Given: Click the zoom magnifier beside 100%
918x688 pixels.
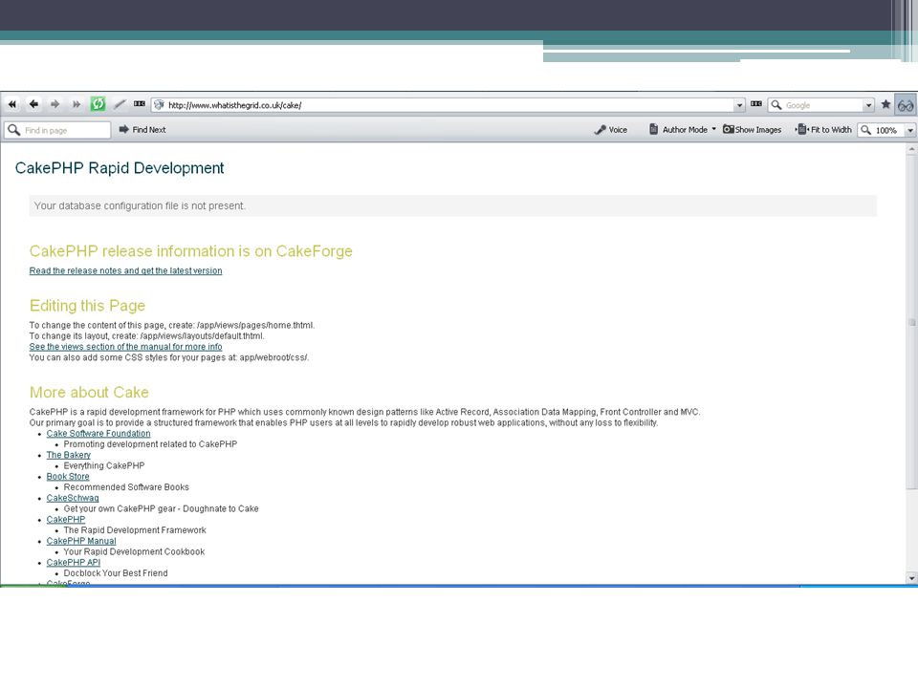Looking at the screenshot, I should [866, 130].
